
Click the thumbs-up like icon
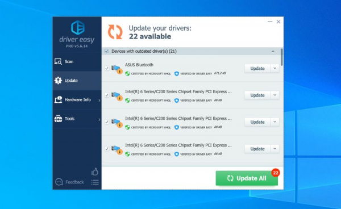point(95,172)
